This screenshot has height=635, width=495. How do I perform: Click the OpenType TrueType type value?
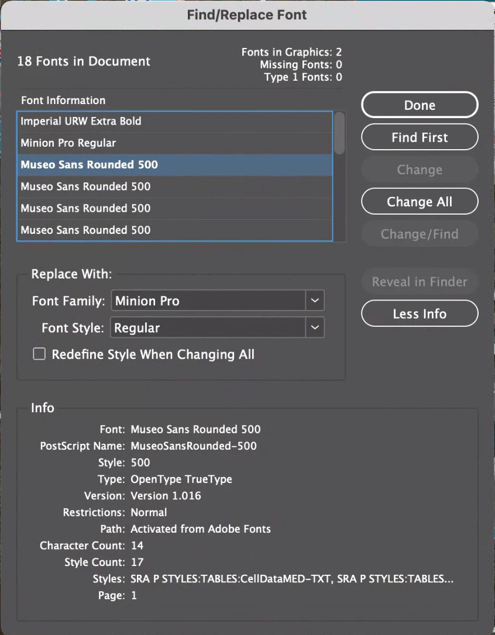[181, 479]
